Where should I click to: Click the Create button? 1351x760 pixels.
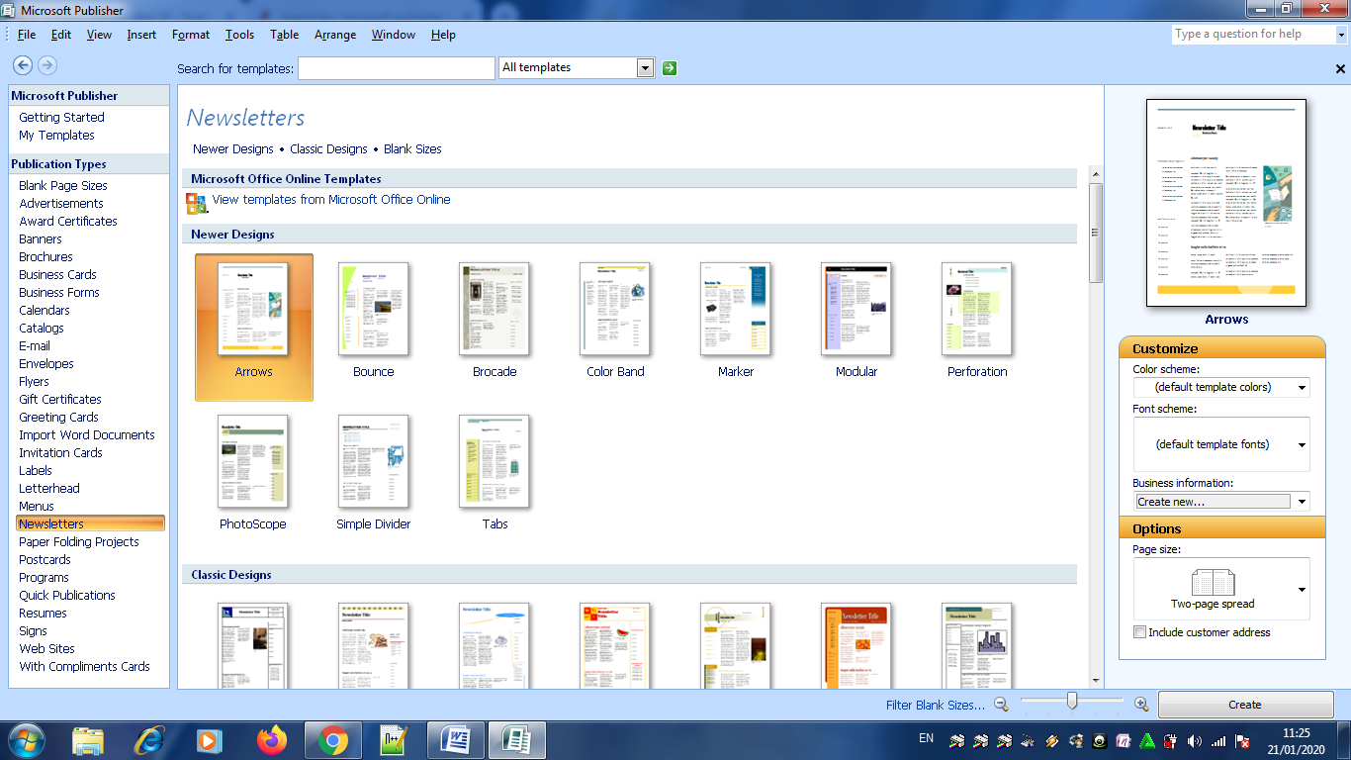1245,704
